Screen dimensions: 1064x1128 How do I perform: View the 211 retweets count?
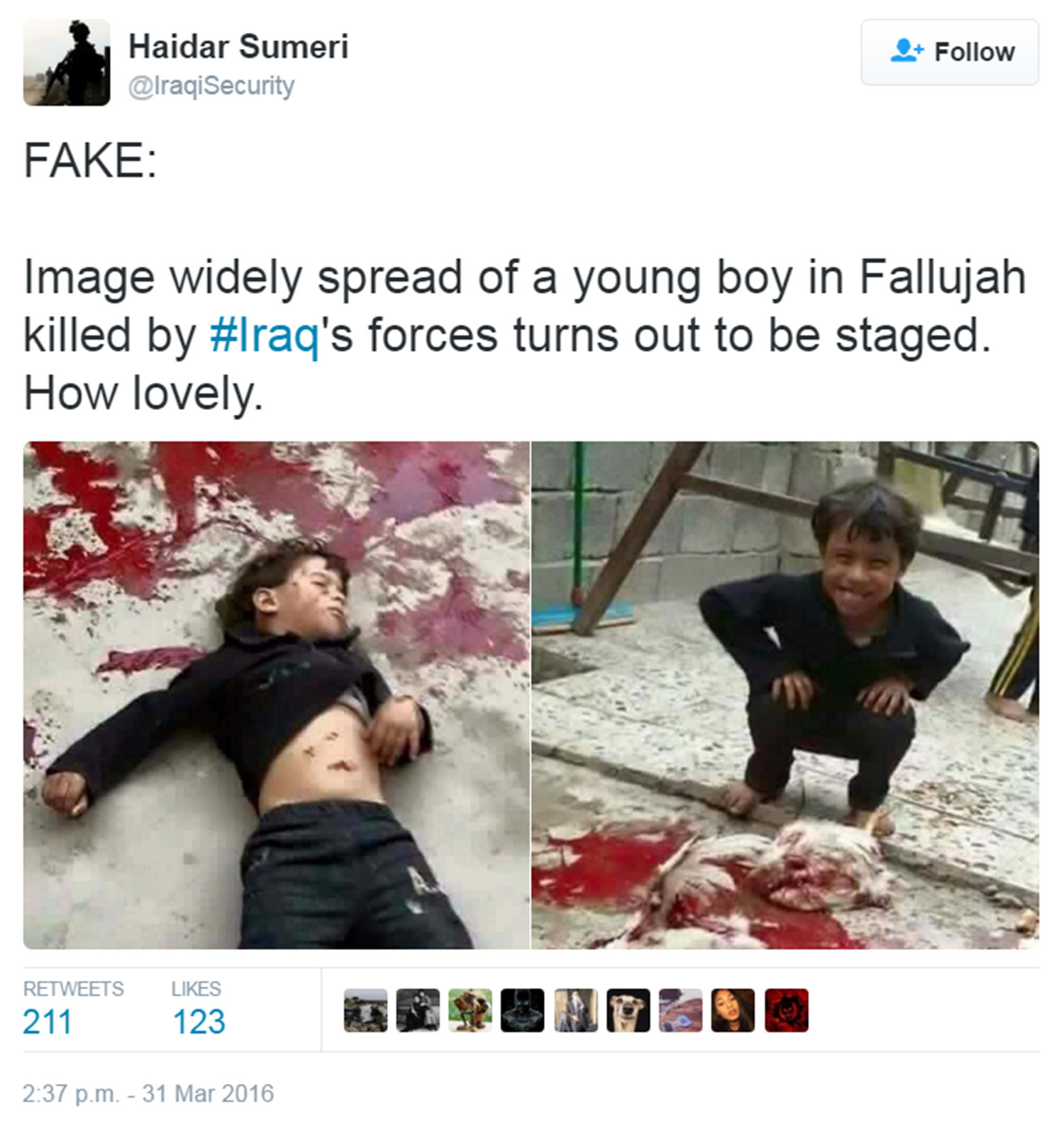[x=48, y=1022]
